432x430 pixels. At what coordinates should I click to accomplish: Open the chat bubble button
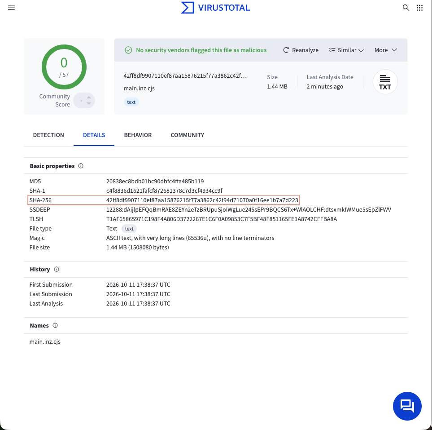click(x=407, y=406)
